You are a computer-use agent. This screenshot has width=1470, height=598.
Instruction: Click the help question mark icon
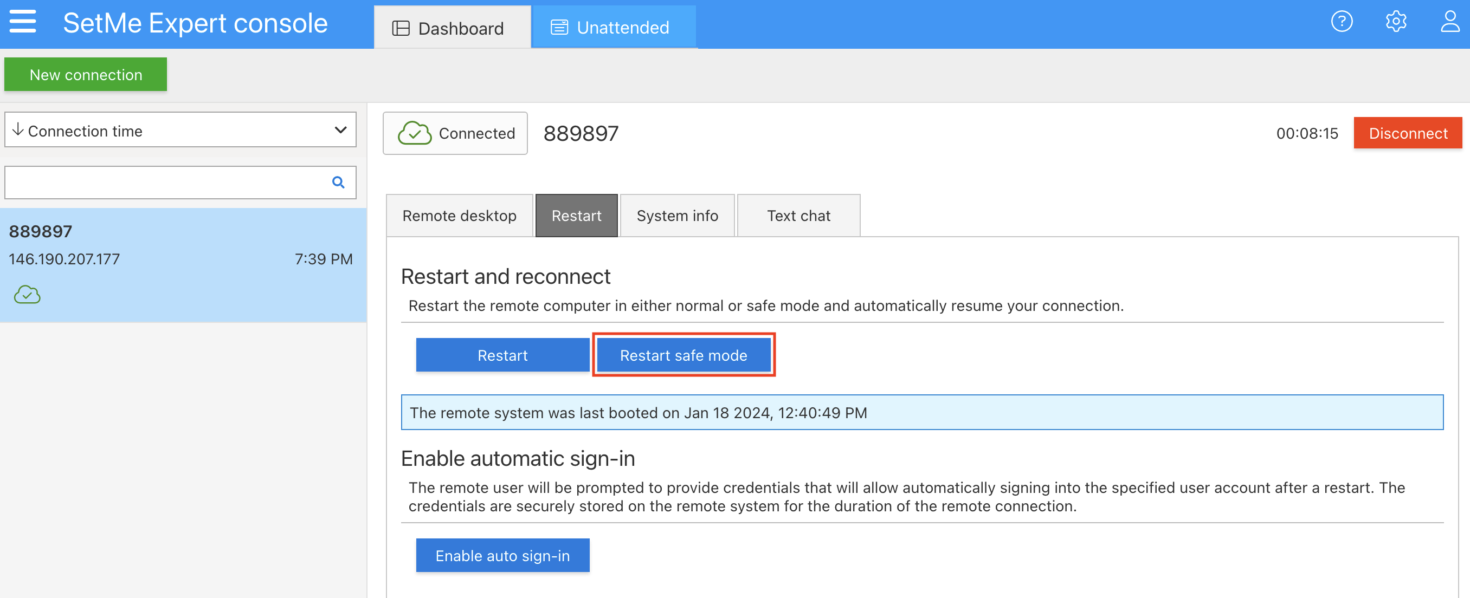pos(1342,21)
